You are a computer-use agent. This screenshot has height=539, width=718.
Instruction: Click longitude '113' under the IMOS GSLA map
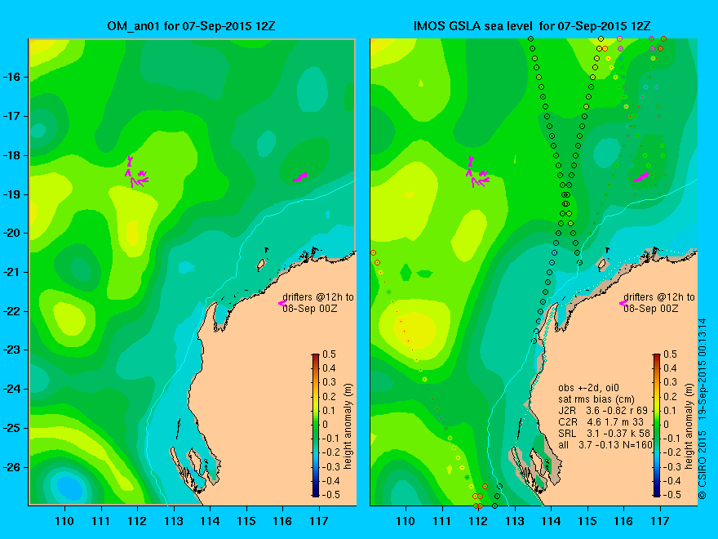515,521
